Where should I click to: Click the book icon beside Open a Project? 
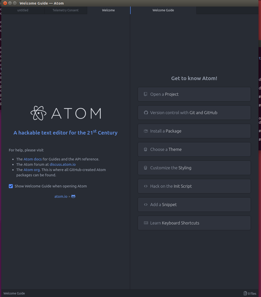click(x=145, y=94)
